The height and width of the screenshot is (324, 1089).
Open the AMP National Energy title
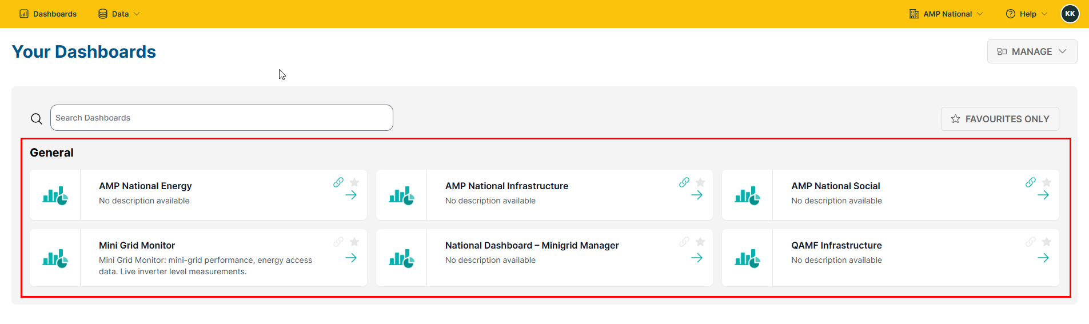click(145, 186)
